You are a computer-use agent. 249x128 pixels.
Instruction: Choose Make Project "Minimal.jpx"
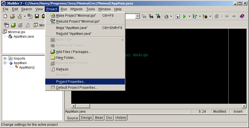coord(85,16)
